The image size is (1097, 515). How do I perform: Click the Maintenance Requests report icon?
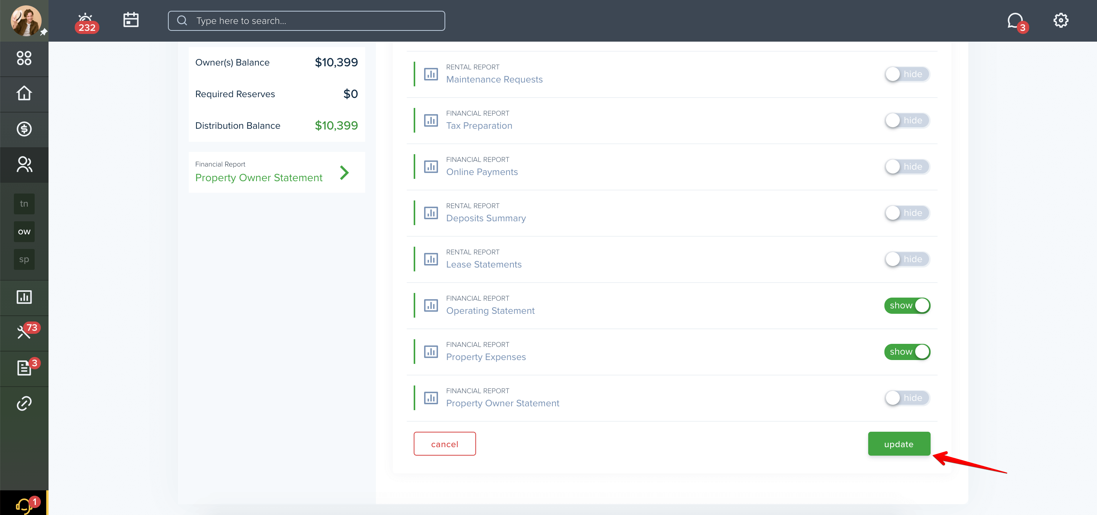[431, 74]
